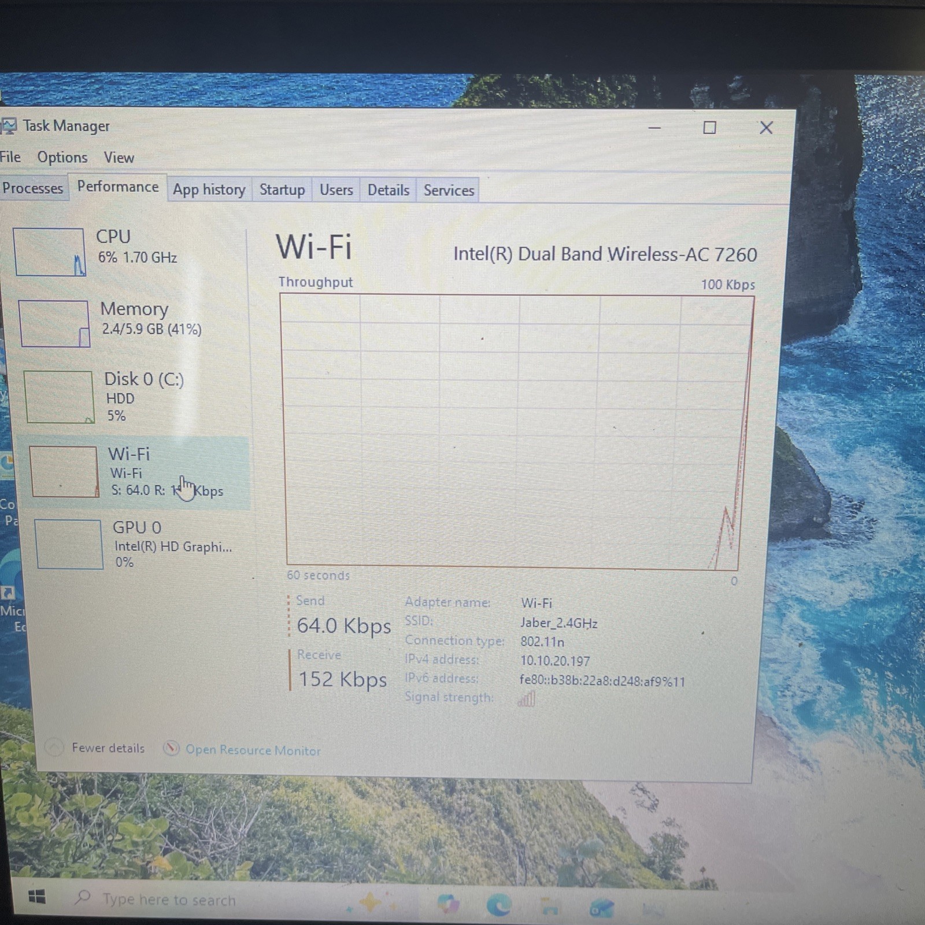The width and height of the screenshot is (925, 925).
Task: Click the search magnifier icon in taskbar
Action: (83, 897)
